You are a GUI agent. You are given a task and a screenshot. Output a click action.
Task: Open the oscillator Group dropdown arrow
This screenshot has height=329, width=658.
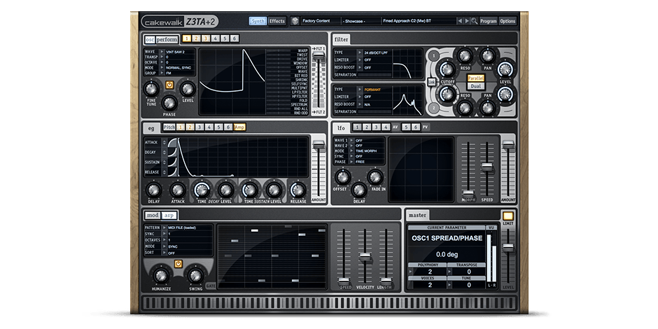coord(162,73)
